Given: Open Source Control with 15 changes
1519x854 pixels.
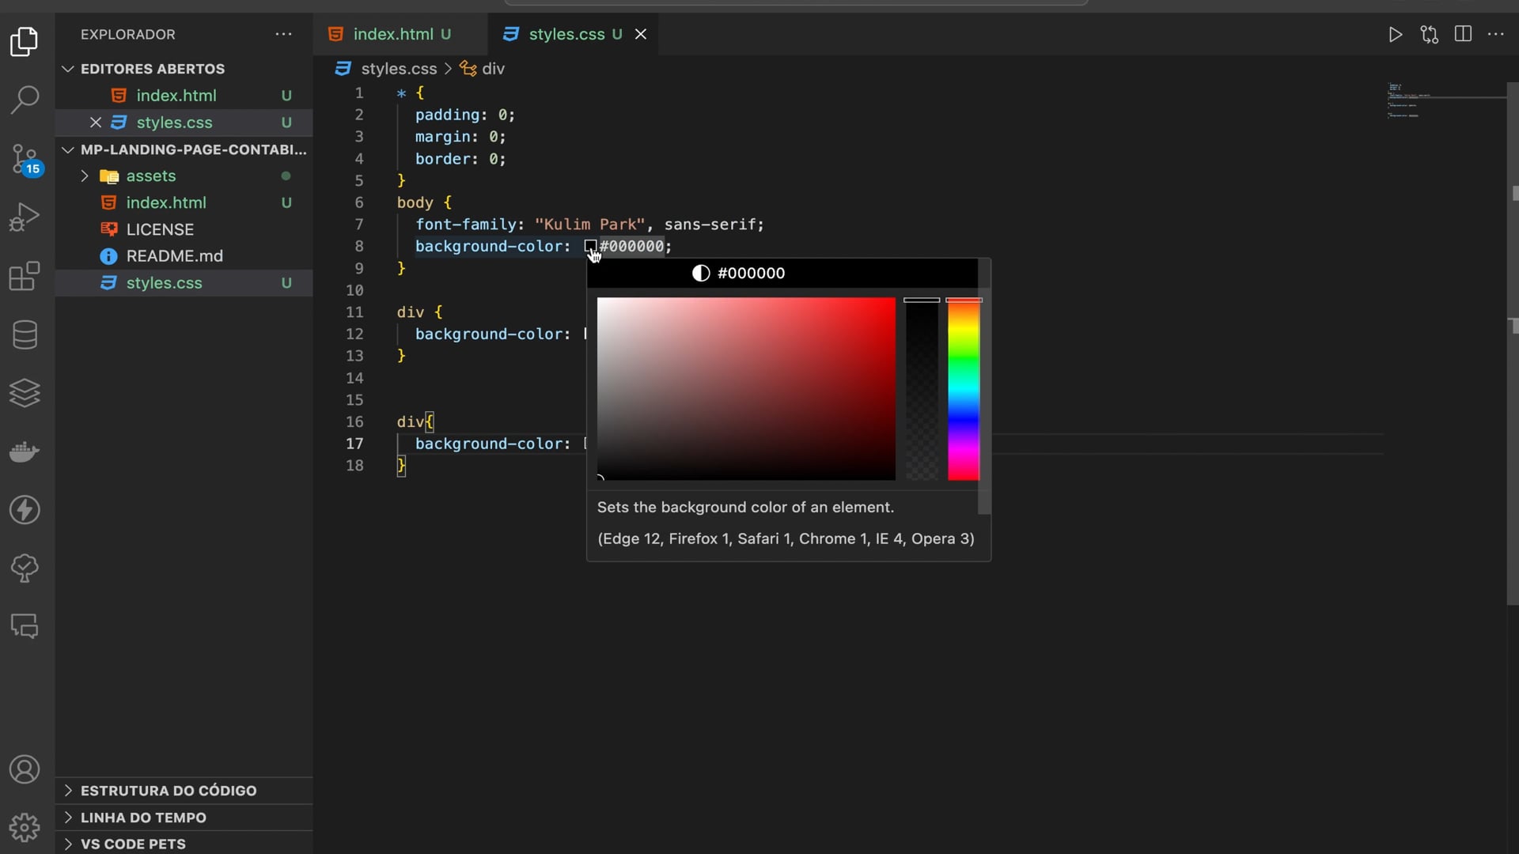Looking at the screenshot, I should (x=25, y=158).
